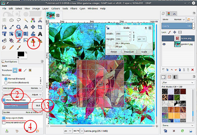Viewport: 197px width, 135px height.
Task: Select the Pencil tool
Action: [12, 48]
